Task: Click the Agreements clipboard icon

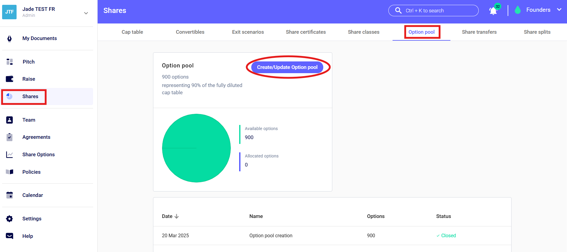Action: pos(10,137)
